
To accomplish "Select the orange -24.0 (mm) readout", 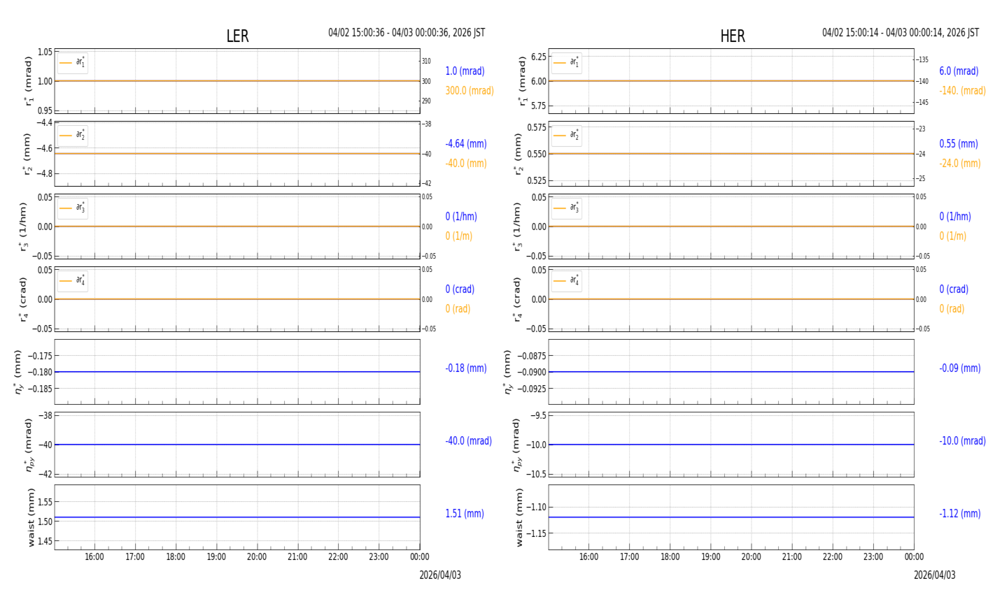I will [x=960, y=164].
